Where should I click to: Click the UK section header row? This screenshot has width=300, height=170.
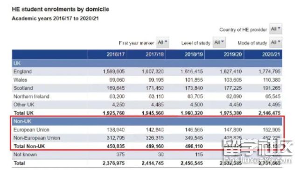147,63
